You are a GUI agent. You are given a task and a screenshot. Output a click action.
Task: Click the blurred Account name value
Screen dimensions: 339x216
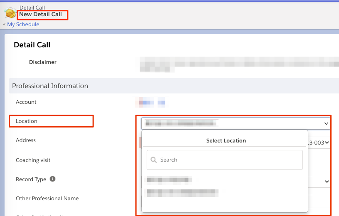pos(152,102)
